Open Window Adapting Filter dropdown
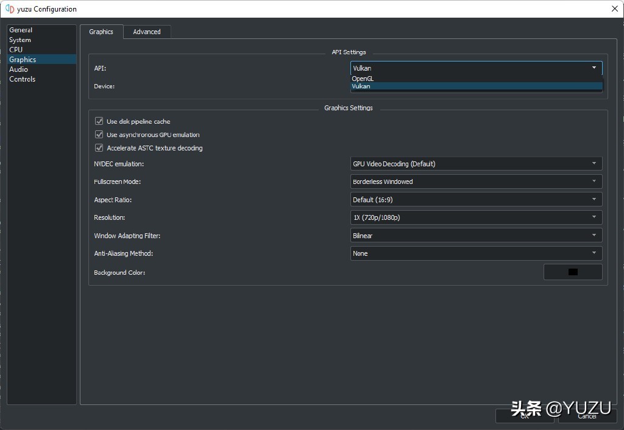 pos(475,236)
